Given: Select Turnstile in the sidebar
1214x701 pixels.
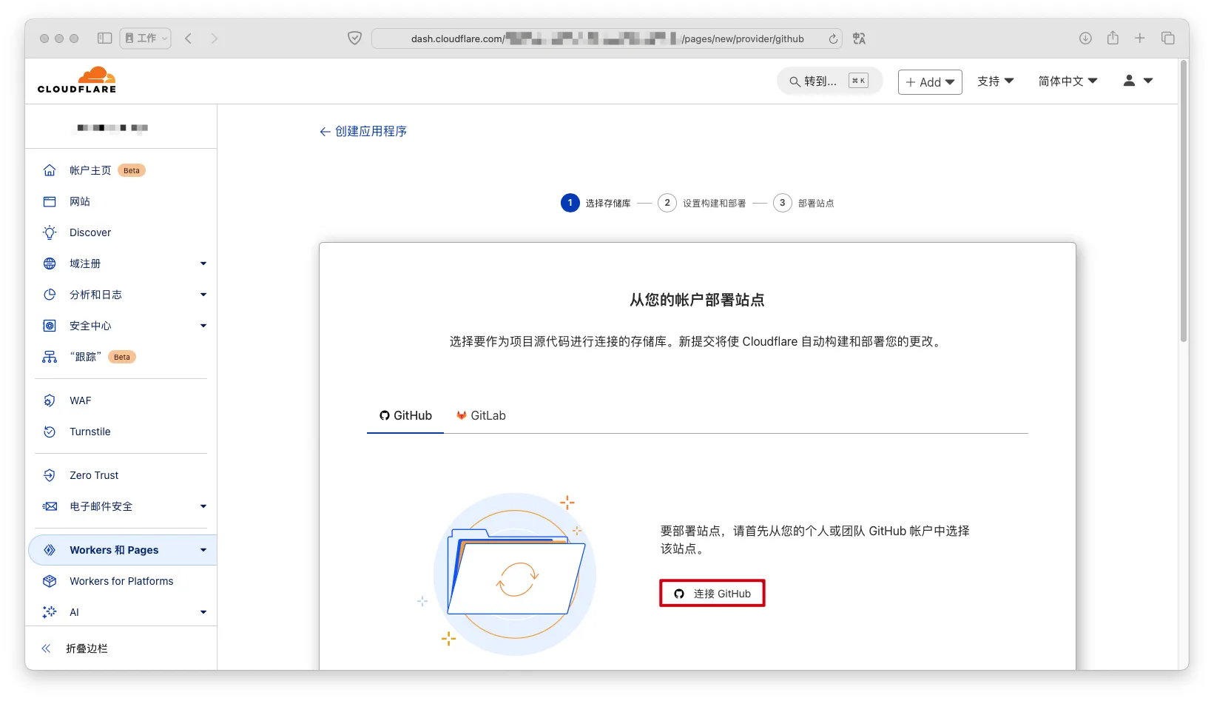Looking at the screenshot, I should point(90,432).
